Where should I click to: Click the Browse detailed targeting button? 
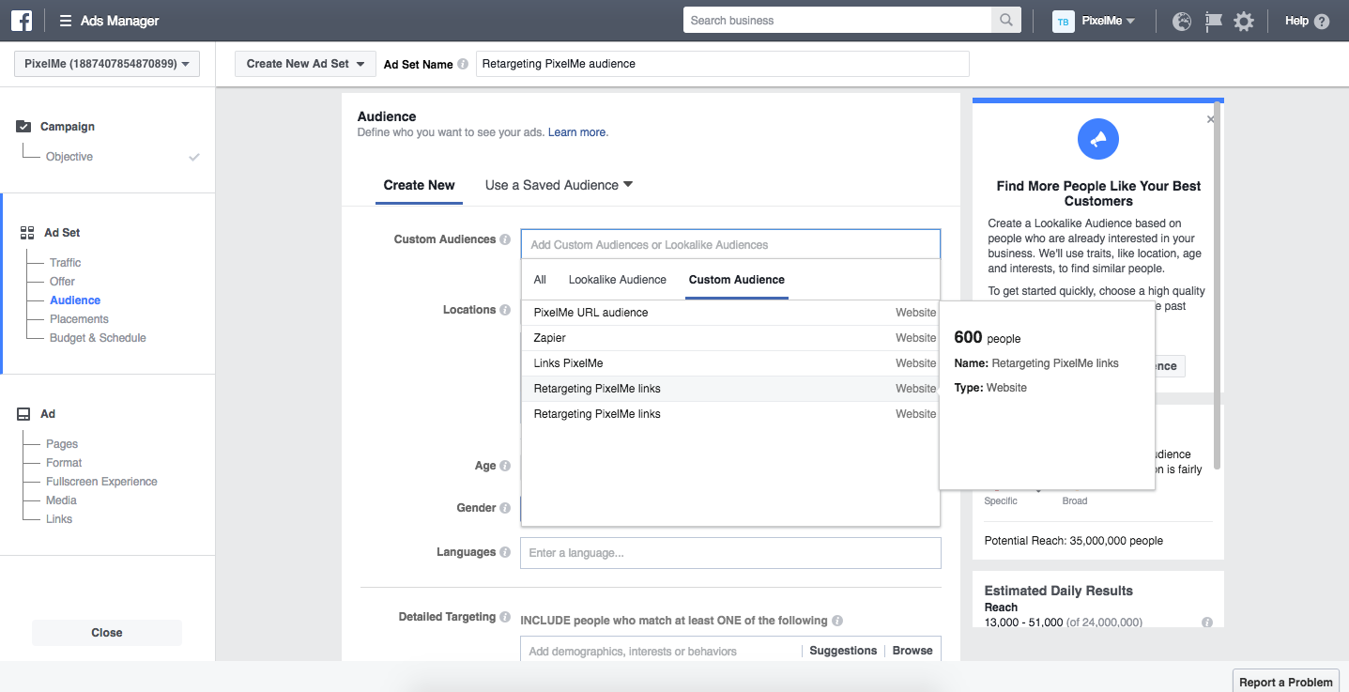tap(912, 651)
